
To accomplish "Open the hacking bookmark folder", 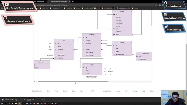I will (135, 8).
